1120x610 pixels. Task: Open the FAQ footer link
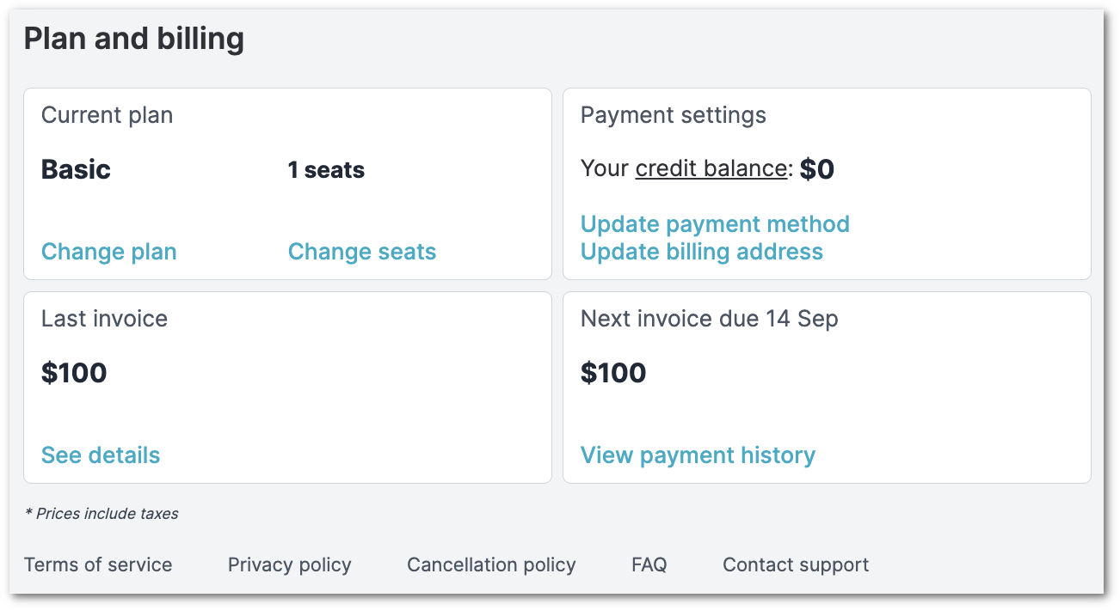point(649,564)
